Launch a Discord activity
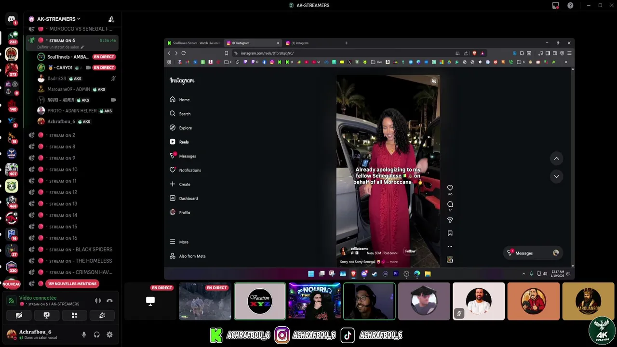 pyautogui.click(x=74, y=315)
